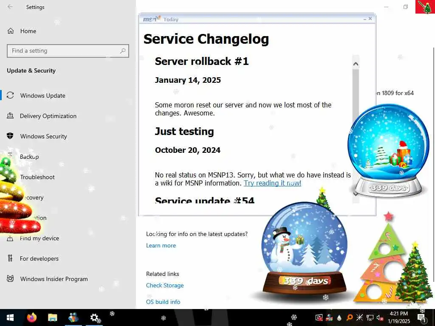Viewport: 435px width, 326px height.
Task: Click the Delivery Optimization icon
Action: (10, 115)
